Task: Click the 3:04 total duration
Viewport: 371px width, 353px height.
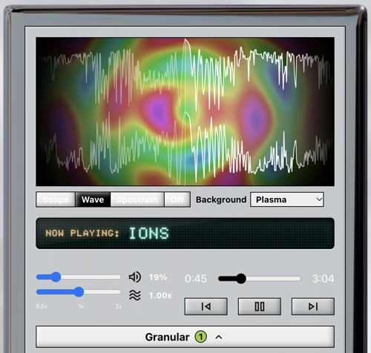Action: tap(323, 279)
